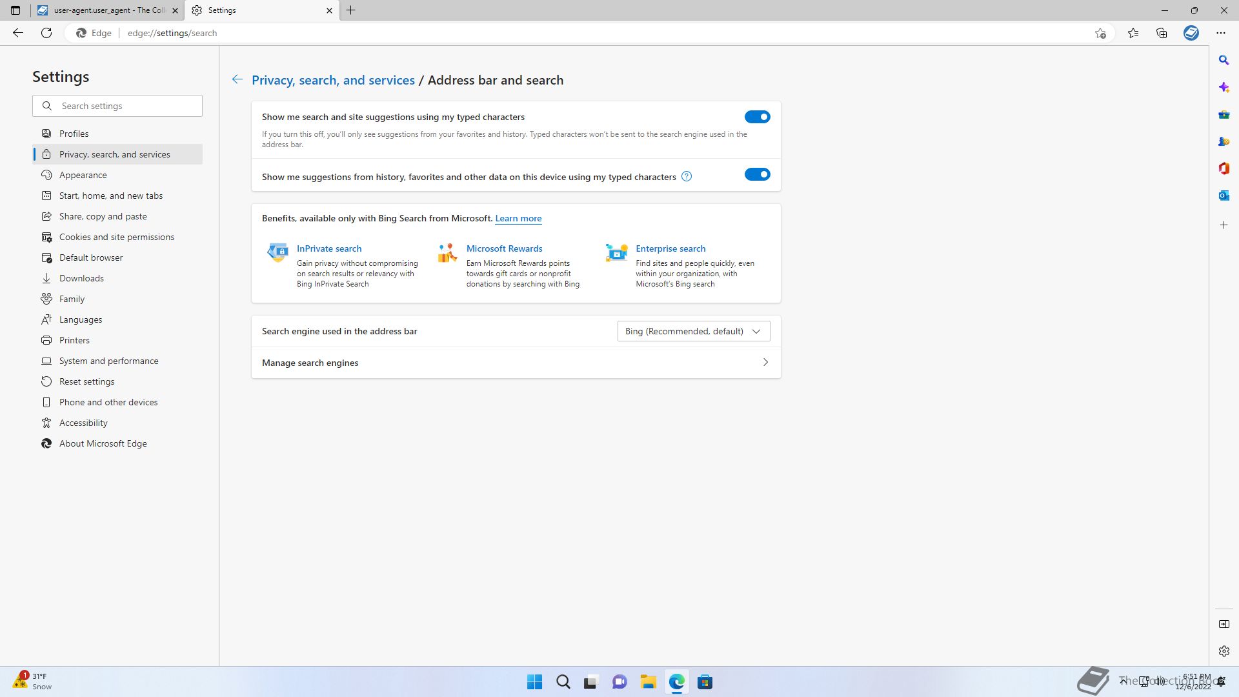Image resolution: width=1239 pixels, height=697 pixels.
Task: Click the address bar URL
Action: 172,33
